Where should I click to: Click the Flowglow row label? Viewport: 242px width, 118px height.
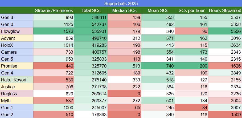click(17, 31)
